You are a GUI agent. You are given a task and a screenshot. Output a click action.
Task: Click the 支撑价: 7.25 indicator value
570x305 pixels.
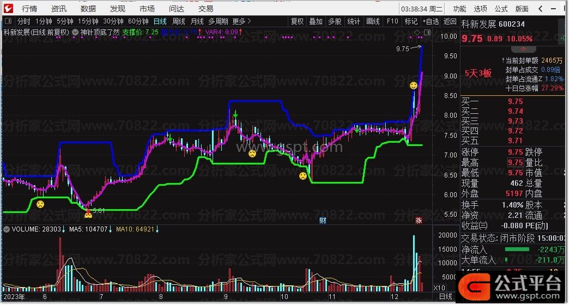(x=140, y=32)
